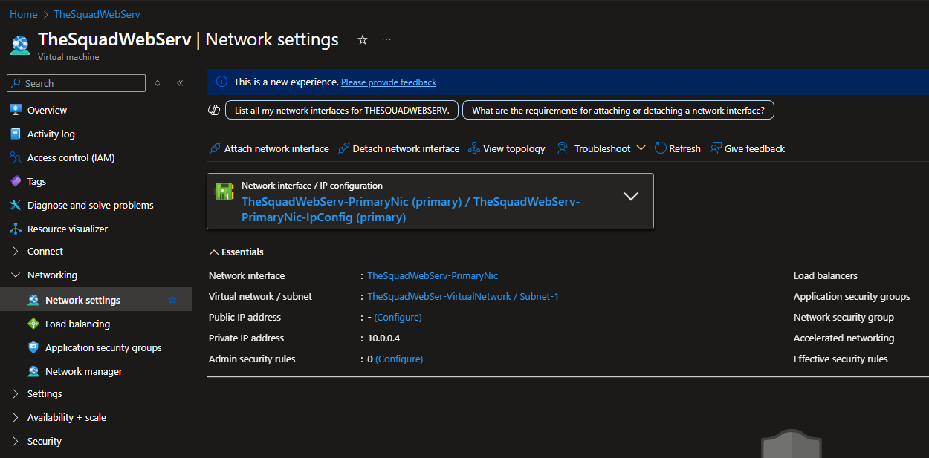Click Detach network interface button
This screenshot has height=458, width=929.
coord(398,148)
